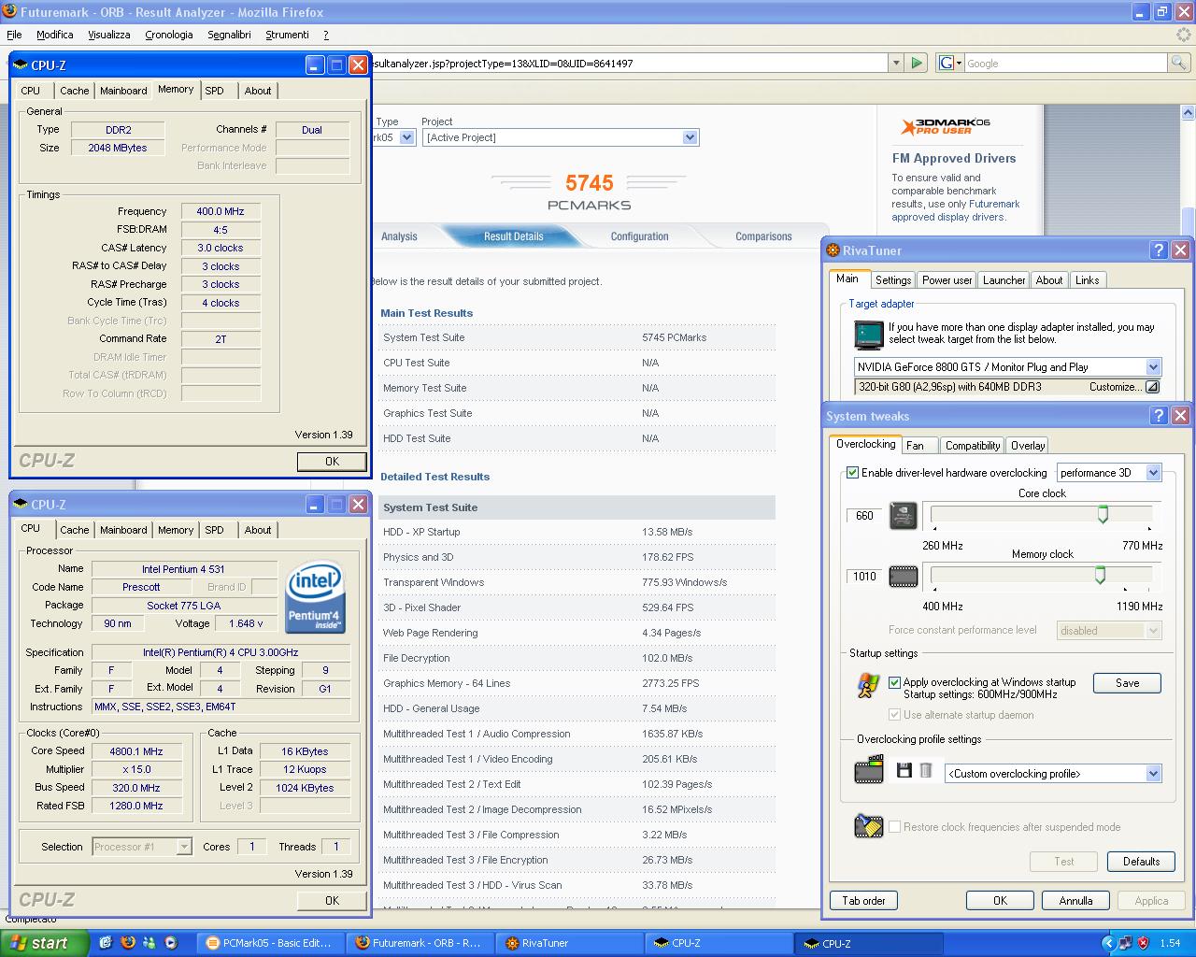The width and height of the screenshot is (1196, 957).
Task: Toggle Use alternate startup daemon checkbox
Action: 895,715
